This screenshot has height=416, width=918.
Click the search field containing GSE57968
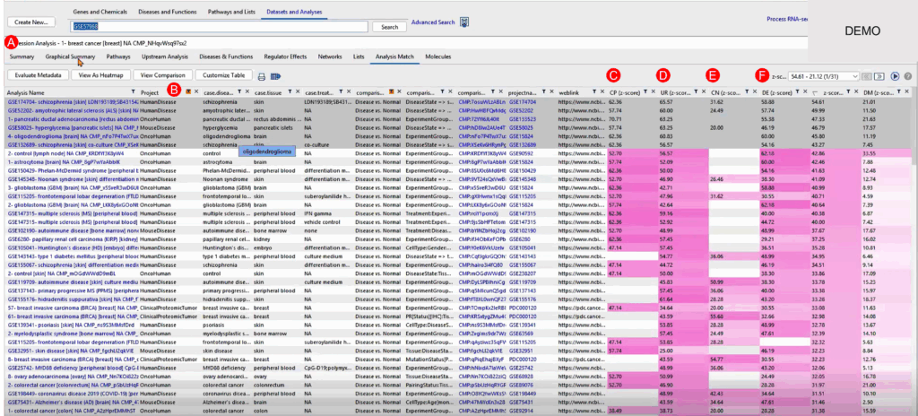220,27
